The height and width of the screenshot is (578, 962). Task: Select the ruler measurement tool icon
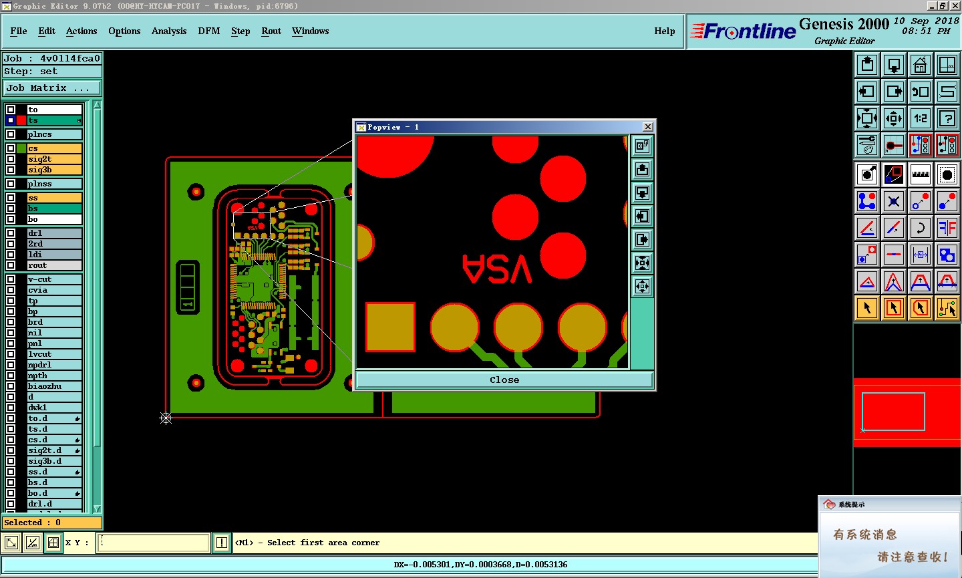point(921,174)
